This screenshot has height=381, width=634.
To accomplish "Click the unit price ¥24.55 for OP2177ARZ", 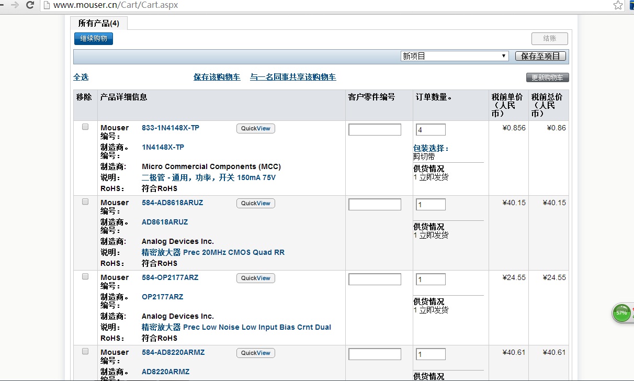I will [x=514, y=277].
